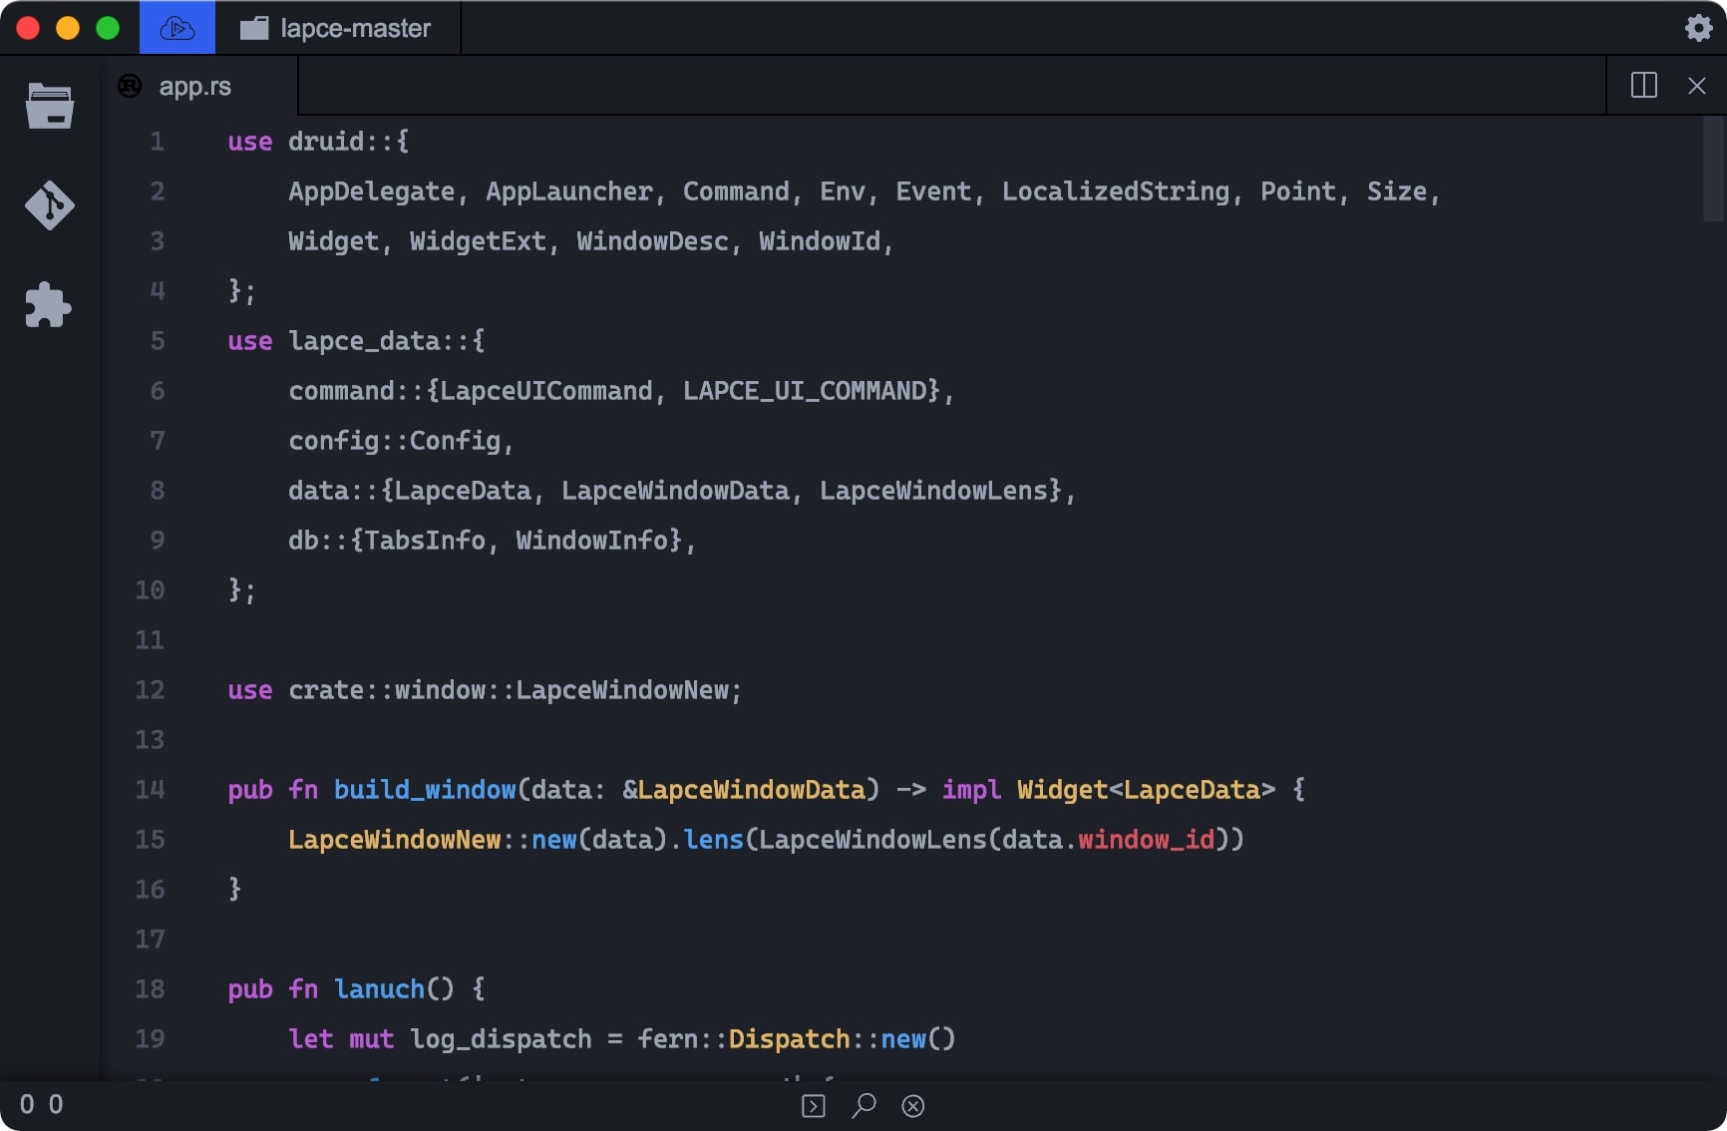Image resolution: width=1727 pixels, height=1131 pixels.
Task: Open the source control panel
Action: [49, 205]
